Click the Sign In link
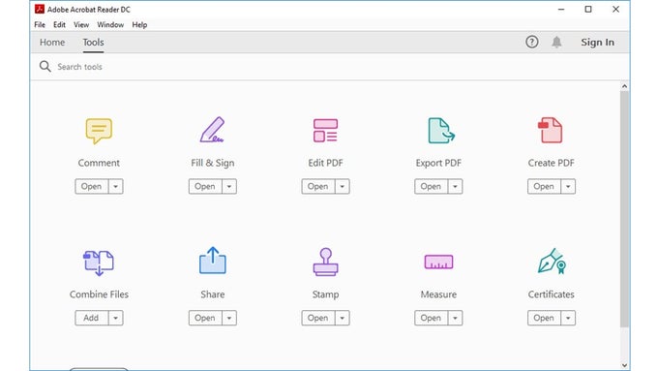The width and height of the screenshot is (658, 371). [x=598, y=43]
